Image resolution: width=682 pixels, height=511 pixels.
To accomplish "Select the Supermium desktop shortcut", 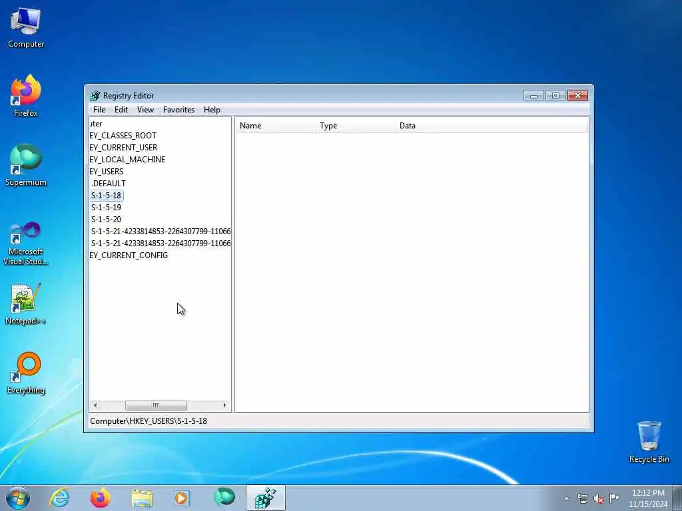I will tap(26, 166).
